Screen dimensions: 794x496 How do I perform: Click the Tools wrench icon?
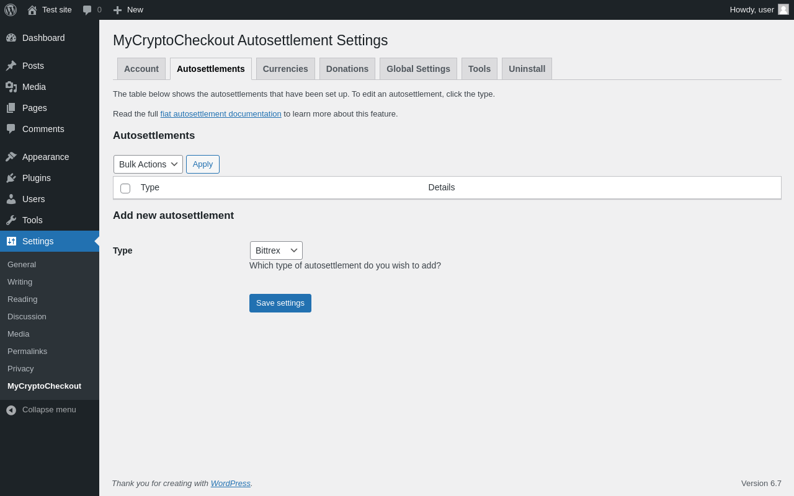click(11, 220)
